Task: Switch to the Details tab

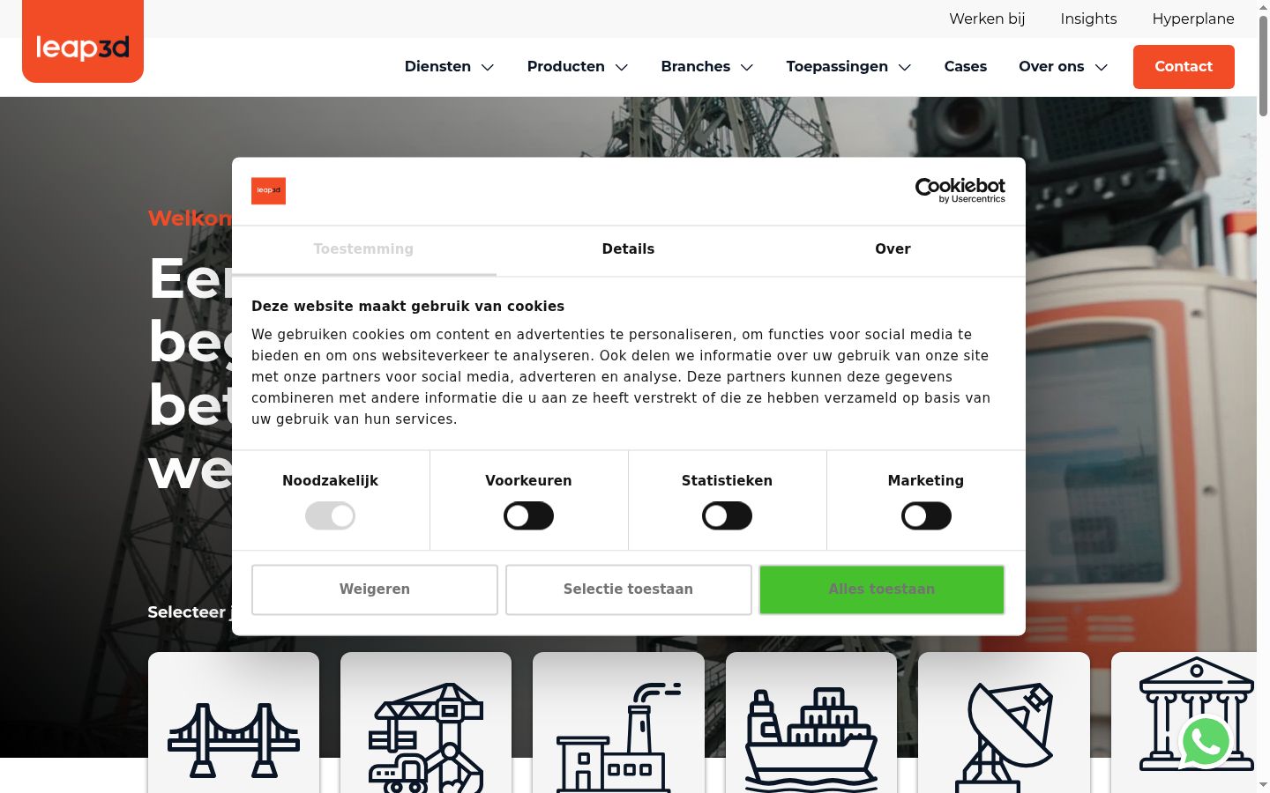Action: (x=628, y=249)
